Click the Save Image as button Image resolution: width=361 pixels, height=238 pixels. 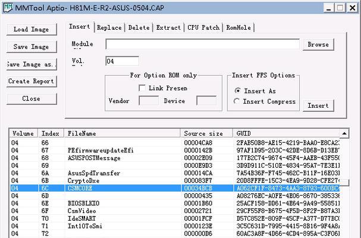32,64
